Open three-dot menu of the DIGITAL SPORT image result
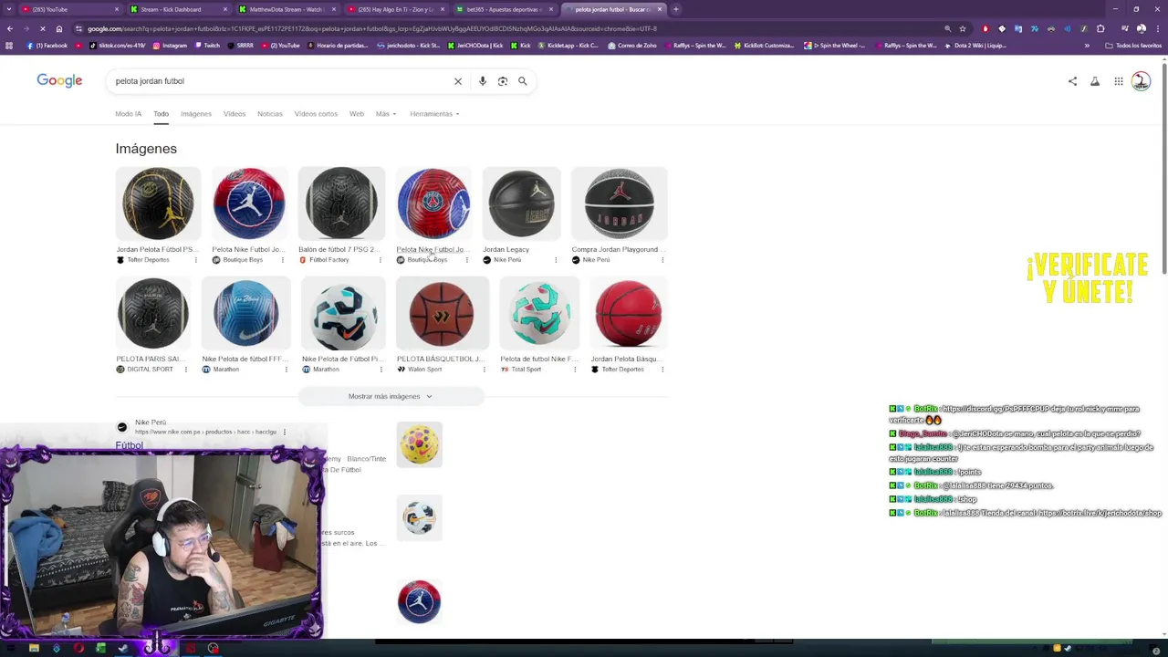 (x=186, y=370)
